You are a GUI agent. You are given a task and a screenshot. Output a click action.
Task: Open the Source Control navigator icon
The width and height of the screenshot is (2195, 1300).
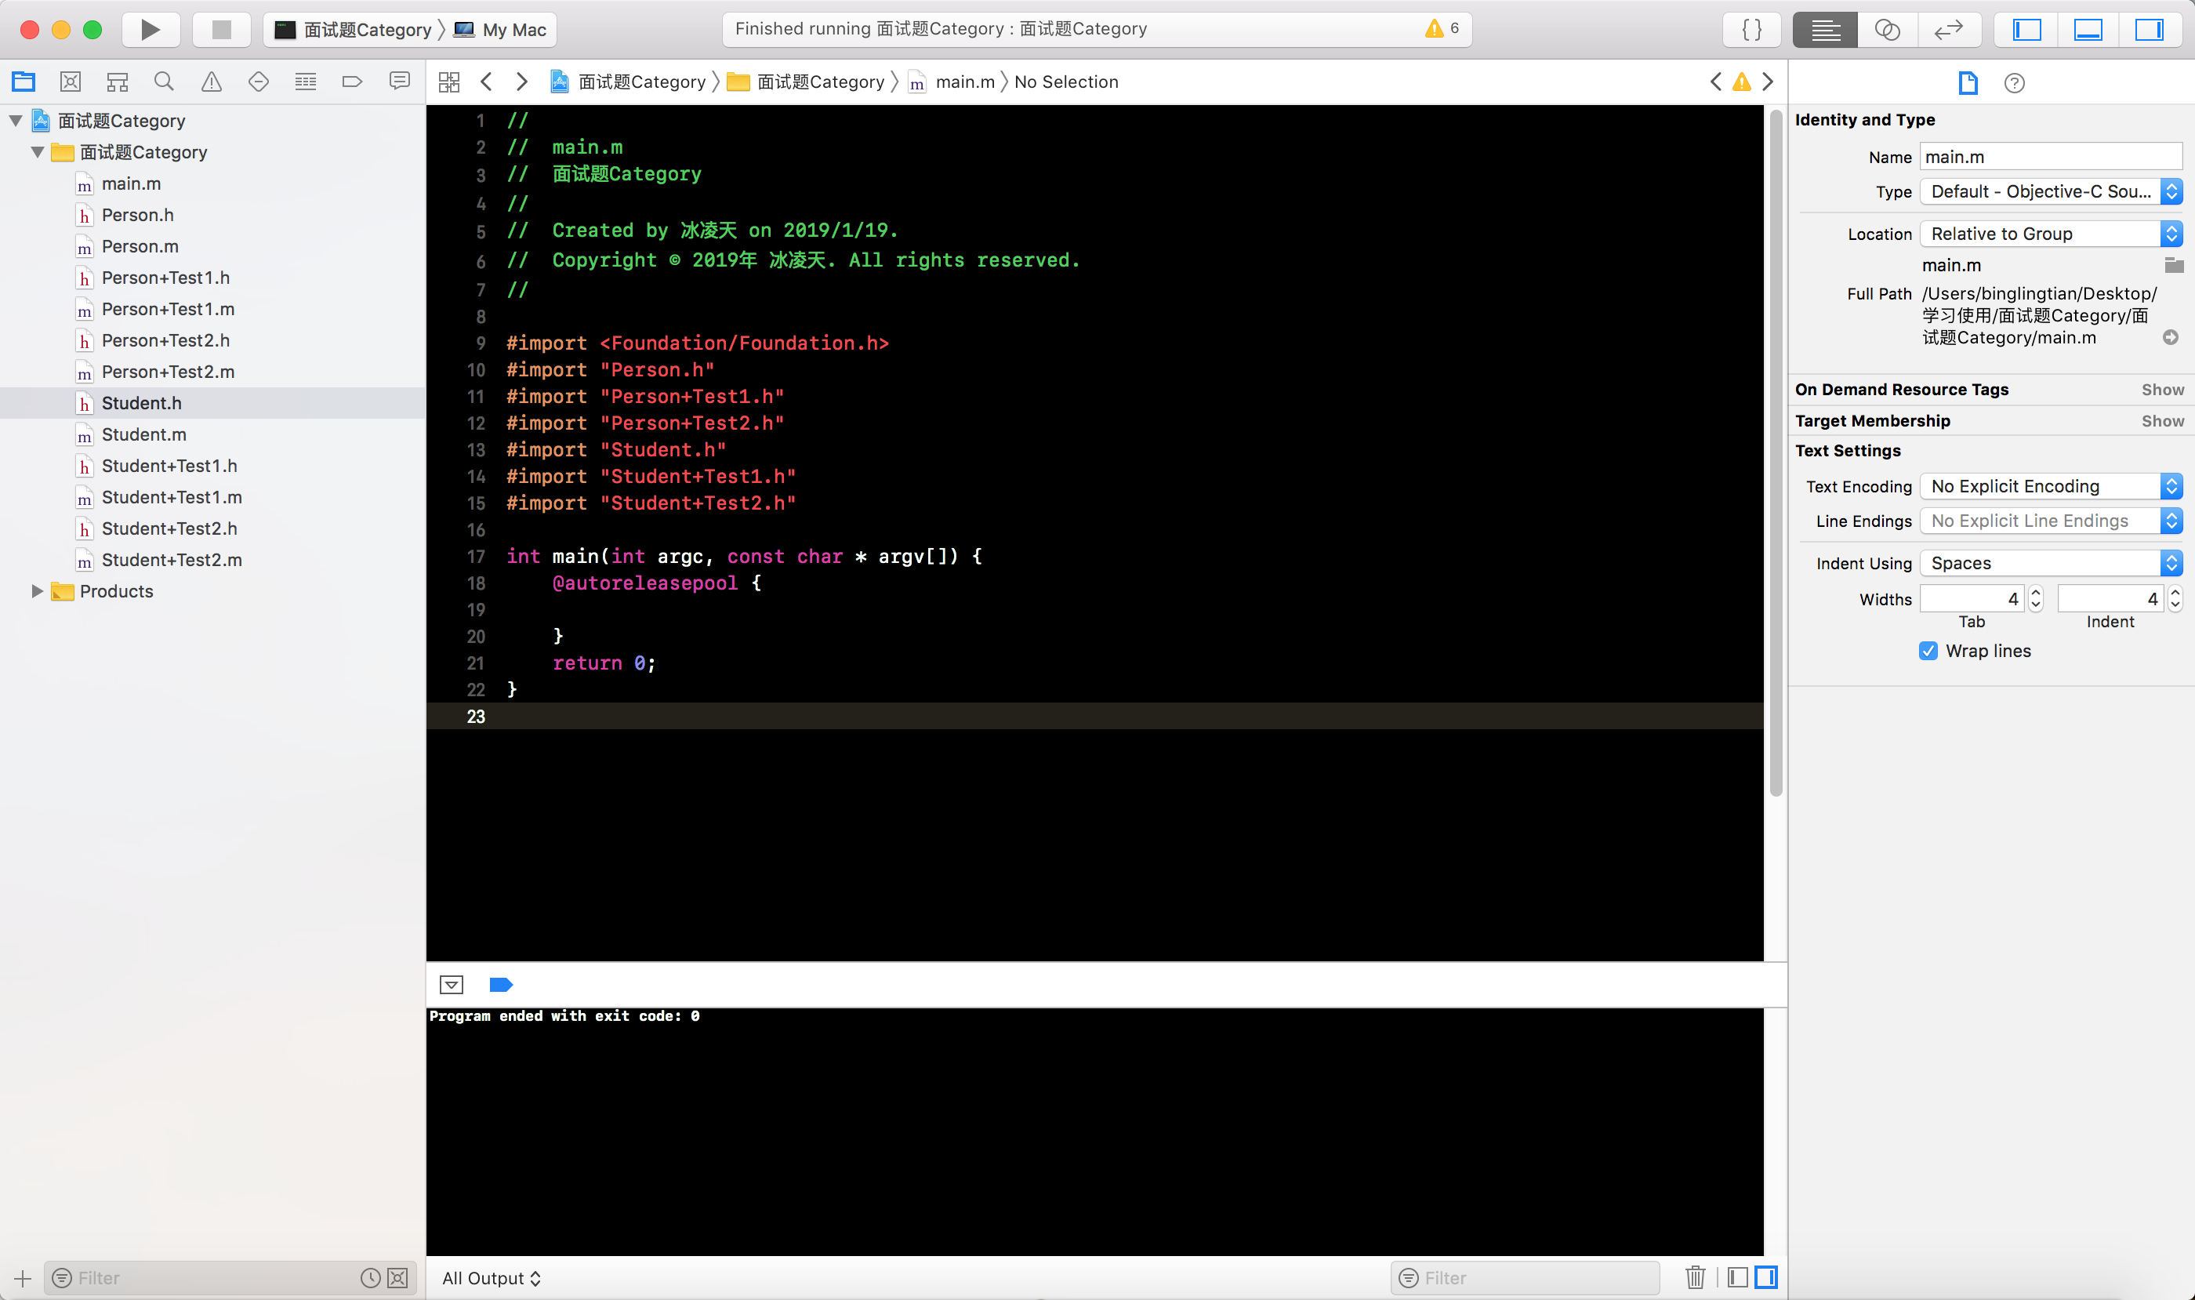70,82
